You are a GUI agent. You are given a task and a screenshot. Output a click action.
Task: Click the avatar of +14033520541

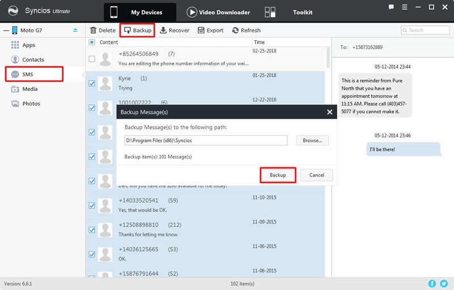tap(105, 205)
